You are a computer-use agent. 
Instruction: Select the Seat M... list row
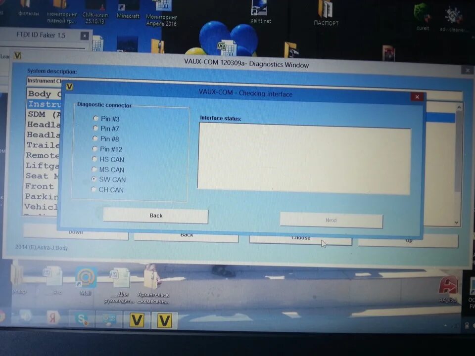pos(42,176)
